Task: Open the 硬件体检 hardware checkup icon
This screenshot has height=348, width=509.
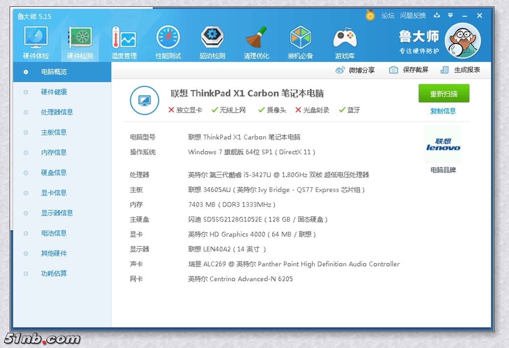Action: (36, 38)
